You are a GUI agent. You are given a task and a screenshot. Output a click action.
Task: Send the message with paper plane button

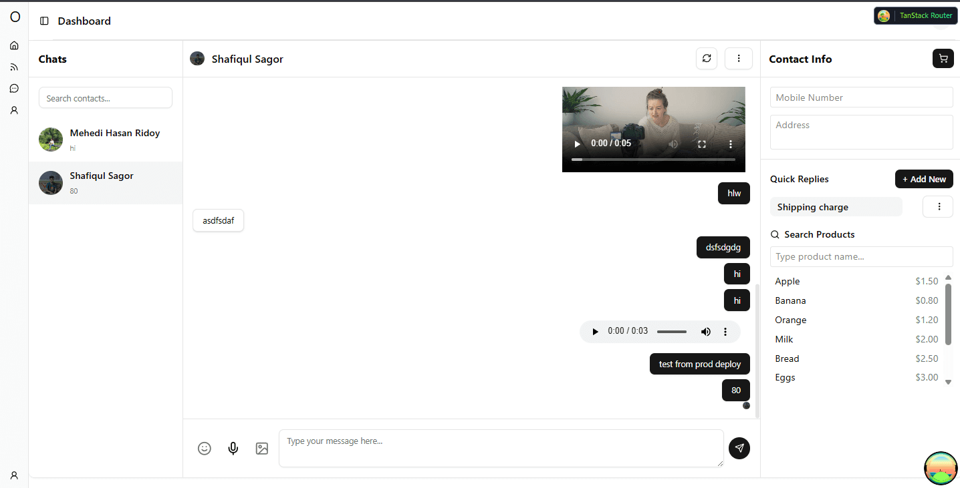point(739,449)
